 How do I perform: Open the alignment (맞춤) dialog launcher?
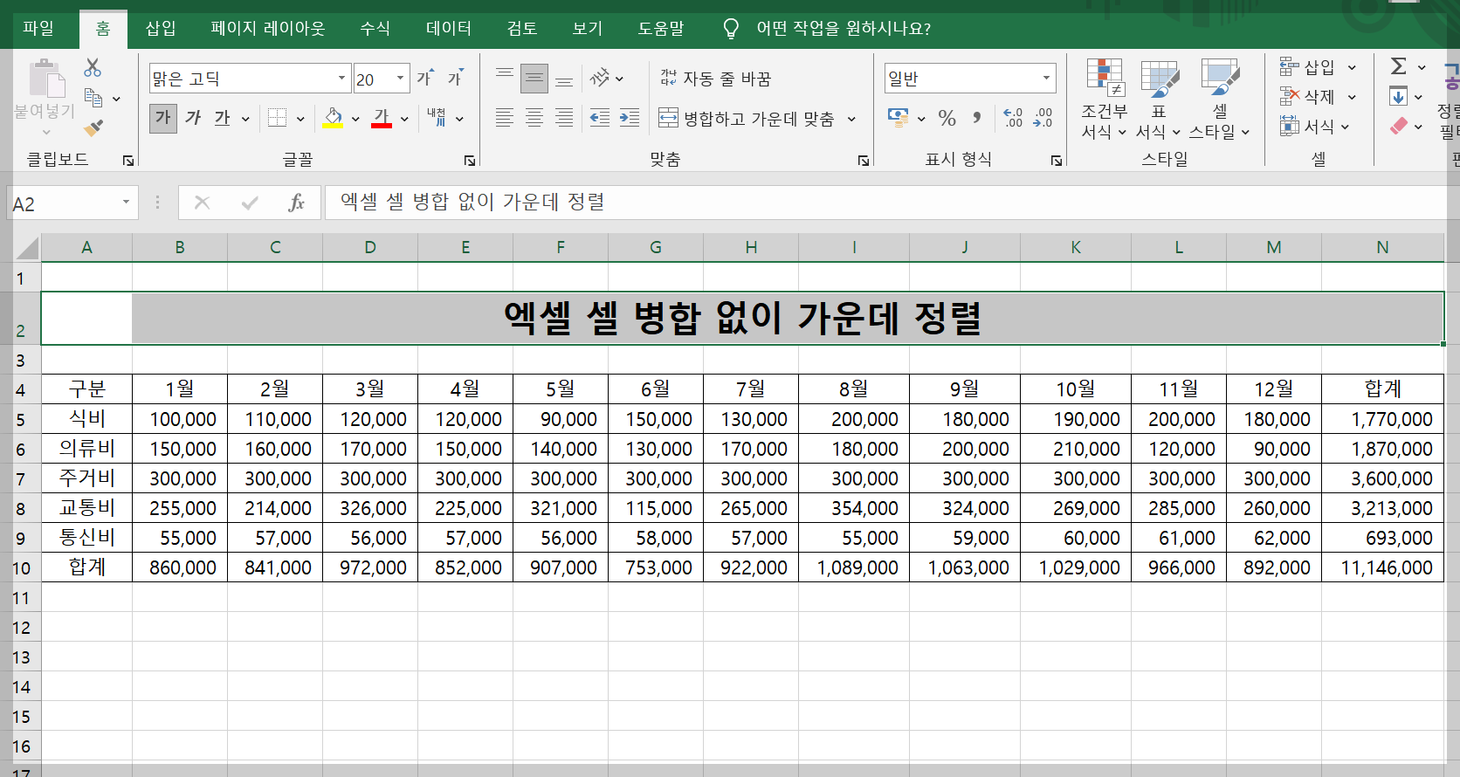point(864,161)
